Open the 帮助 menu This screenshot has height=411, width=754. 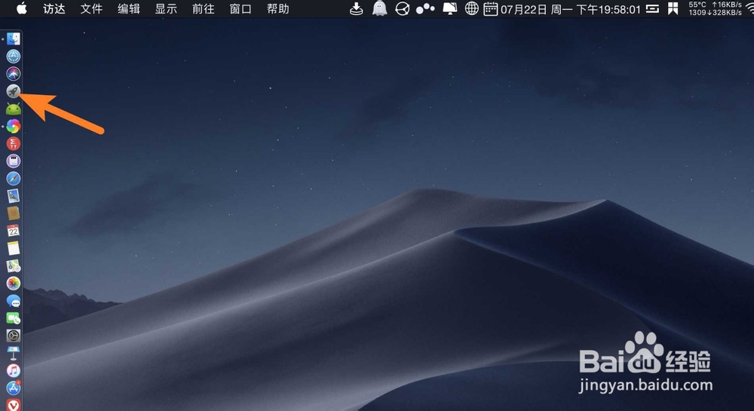[278, 8]
